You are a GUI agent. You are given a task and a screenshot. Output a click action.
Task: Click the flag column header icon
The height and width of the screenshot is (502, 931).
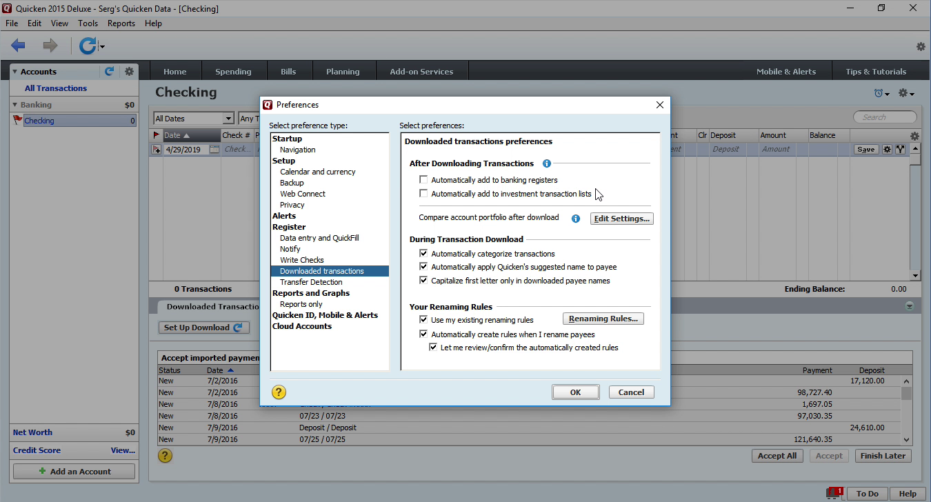pos(157,135)
